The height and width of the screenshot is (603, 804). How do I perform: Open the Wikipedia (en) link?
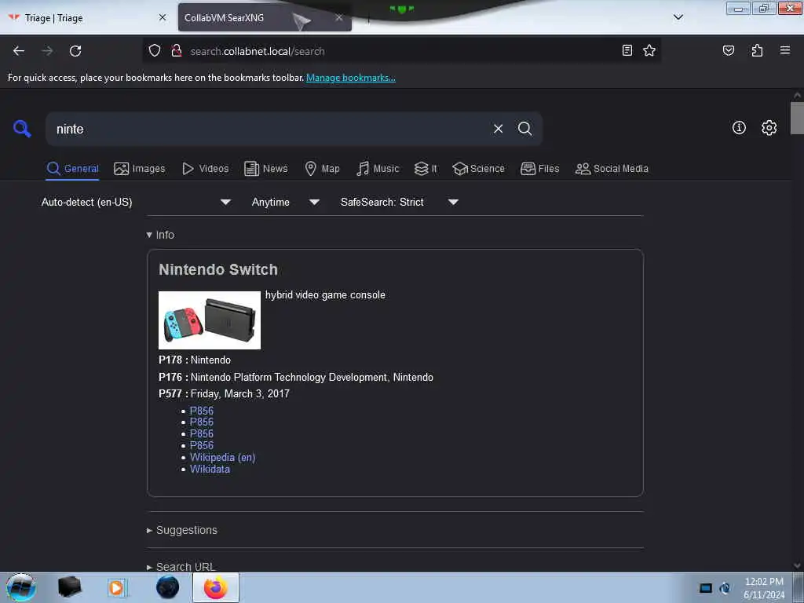point(222,458)
